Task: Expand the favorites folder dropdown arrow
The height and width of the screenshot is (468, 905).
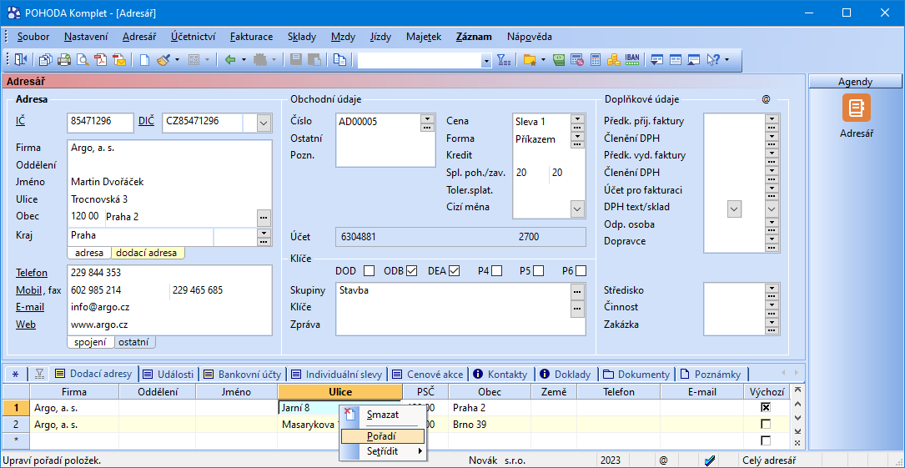Action: point(543,59)
